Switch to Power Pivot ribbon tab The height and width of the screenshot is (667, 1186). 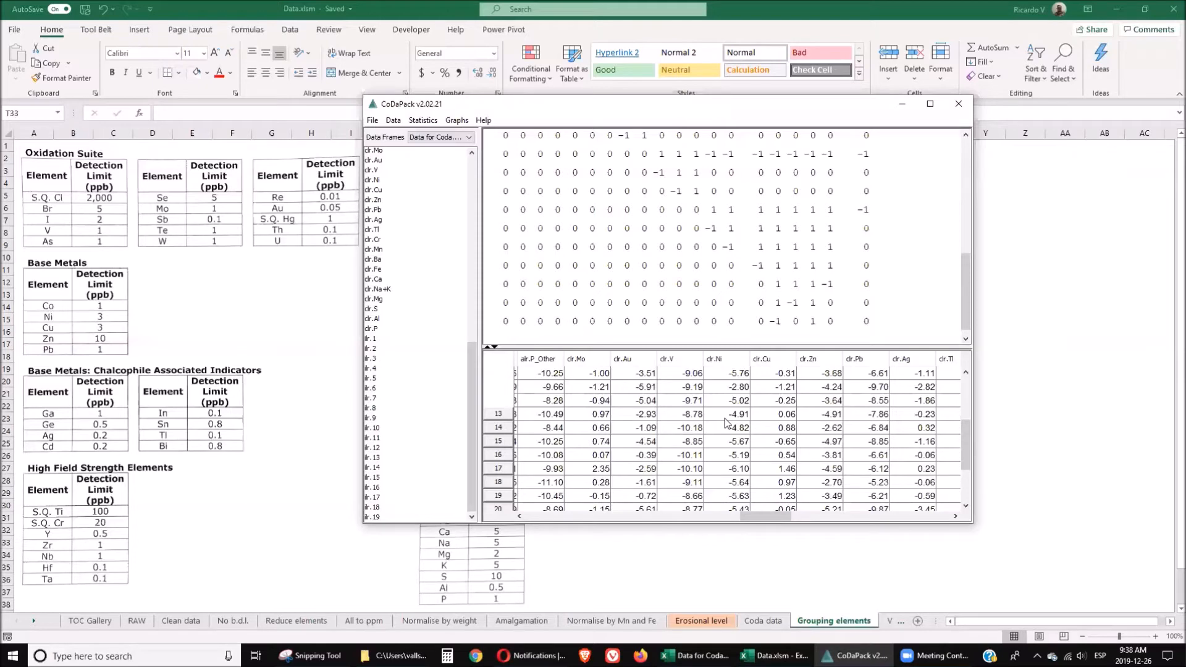[x=503, y=30]
